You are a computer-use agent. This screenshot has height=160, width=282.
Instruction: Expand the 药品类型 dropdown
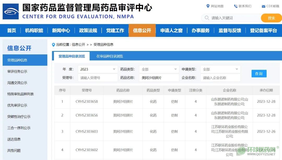pos(159,69)
